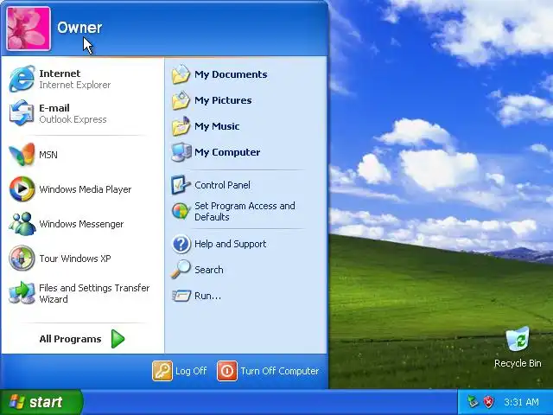553x415 pixels.
Task: Click the Control Panel icon
Action: pos(181,185)
